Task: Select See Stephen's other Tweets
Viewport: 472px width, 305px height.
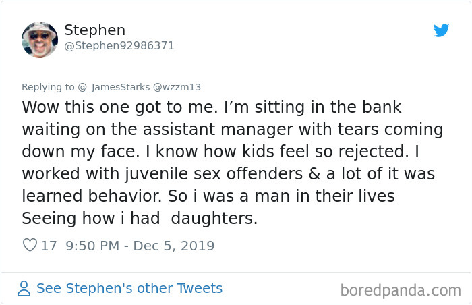Action: point(129,289)
